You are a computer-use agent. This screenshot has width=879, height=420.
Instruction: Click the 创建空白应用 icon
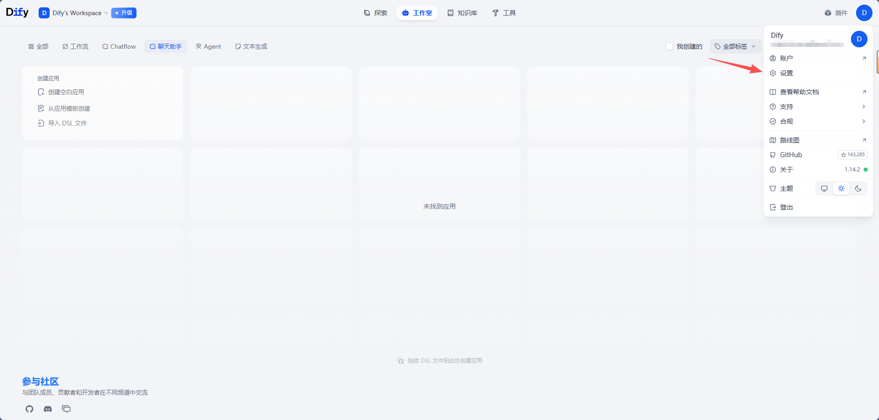pos(41,92)
